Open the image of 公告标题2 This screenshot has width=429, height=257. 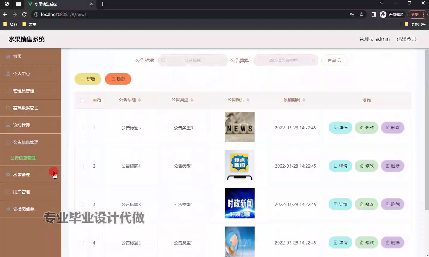point(240,242)
